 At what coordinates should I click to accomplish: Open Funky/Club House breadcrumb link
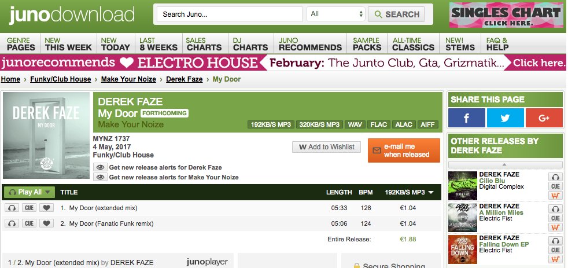coord(61,79)
